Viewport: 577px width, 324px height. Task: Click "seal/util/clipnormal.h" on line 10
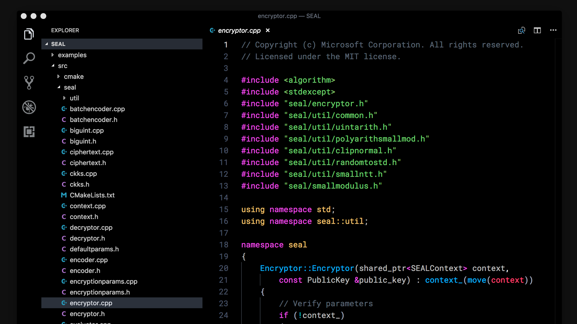point(340,151)
